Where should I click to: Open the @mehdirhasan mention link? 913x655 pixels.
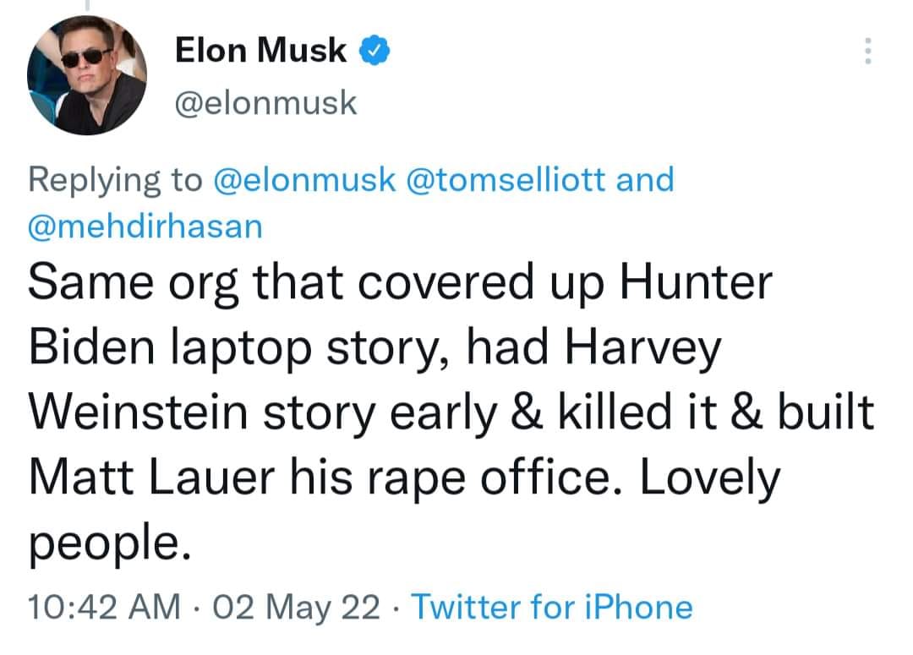[x=145, y=227]
